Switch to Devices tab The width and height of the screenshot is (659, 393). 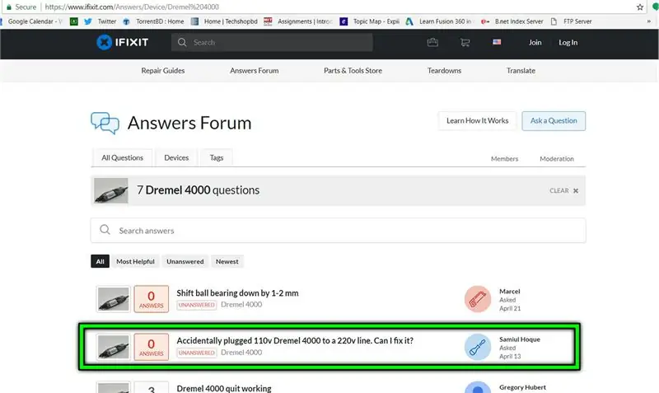tap(176, 157)
